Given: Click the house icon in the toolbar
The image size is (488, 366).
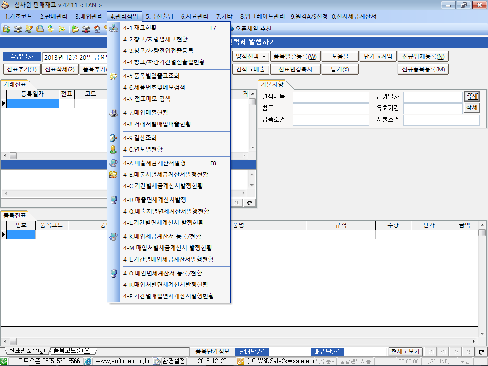Looking at the screenshot, I should pos(97,29).
